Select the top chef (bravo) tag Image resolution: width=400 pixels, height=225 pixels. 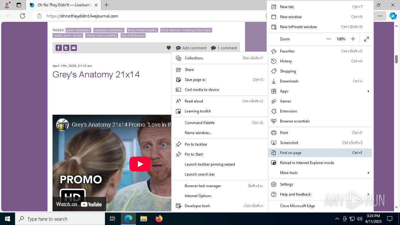tap(133, 36)
